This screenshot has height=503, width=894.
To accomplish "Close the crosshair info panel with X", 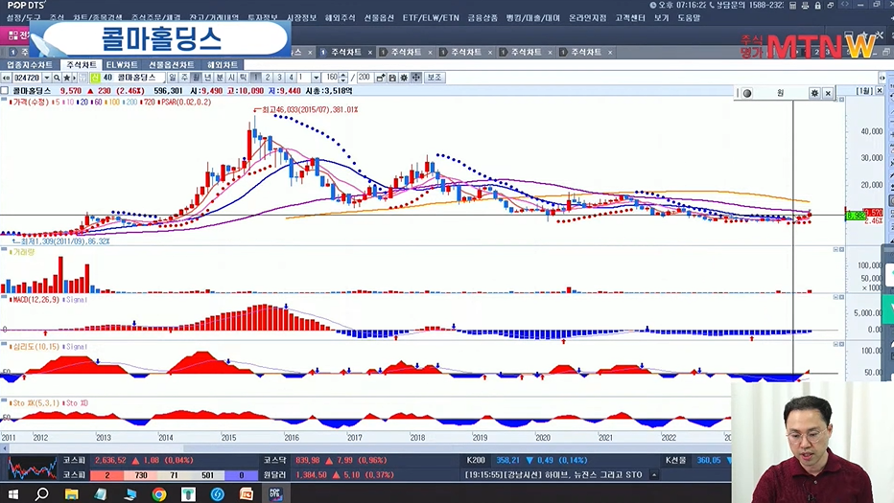I will point(828,93).
